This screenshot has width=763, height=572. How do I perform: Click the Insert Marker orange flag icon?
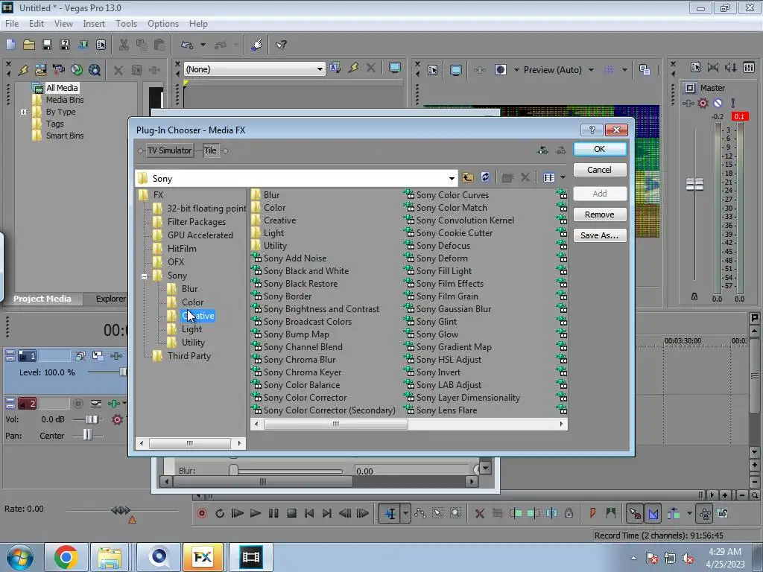point(592,513)
